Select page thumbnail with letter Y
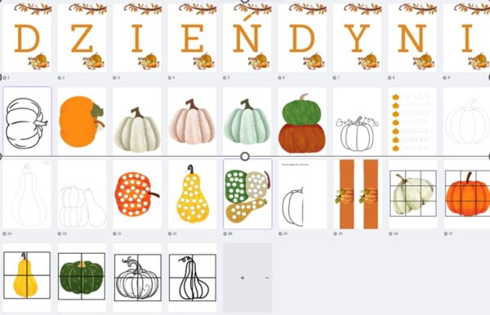 (357, 38)
